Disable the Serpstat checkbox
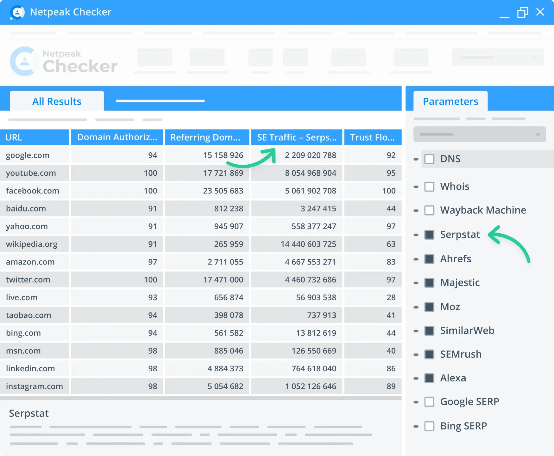The image size is (554, 456). [429, 234]
